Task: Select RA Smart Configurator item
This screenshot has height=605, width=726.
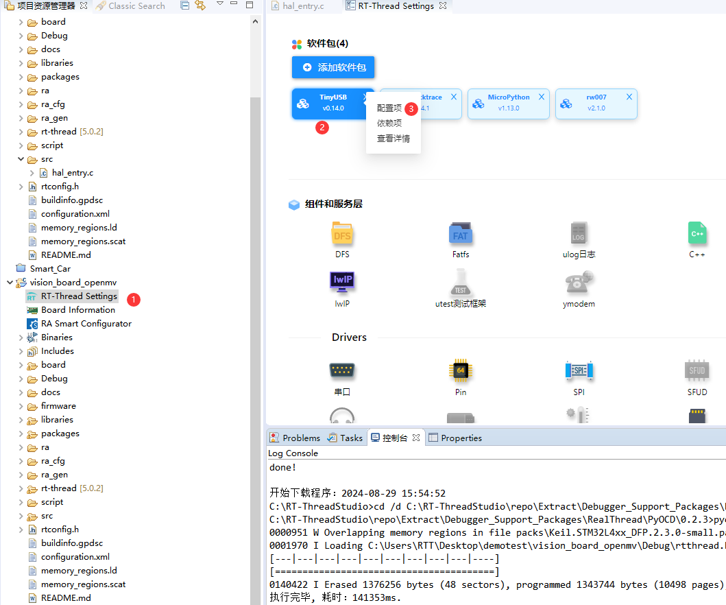Action: click(x=86, y=324)
